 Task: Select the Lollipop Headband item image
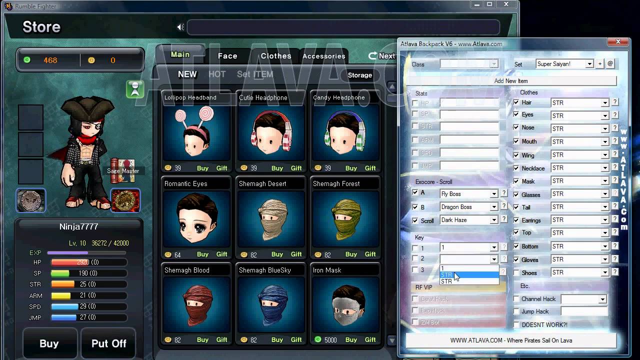tap(196, 132)
